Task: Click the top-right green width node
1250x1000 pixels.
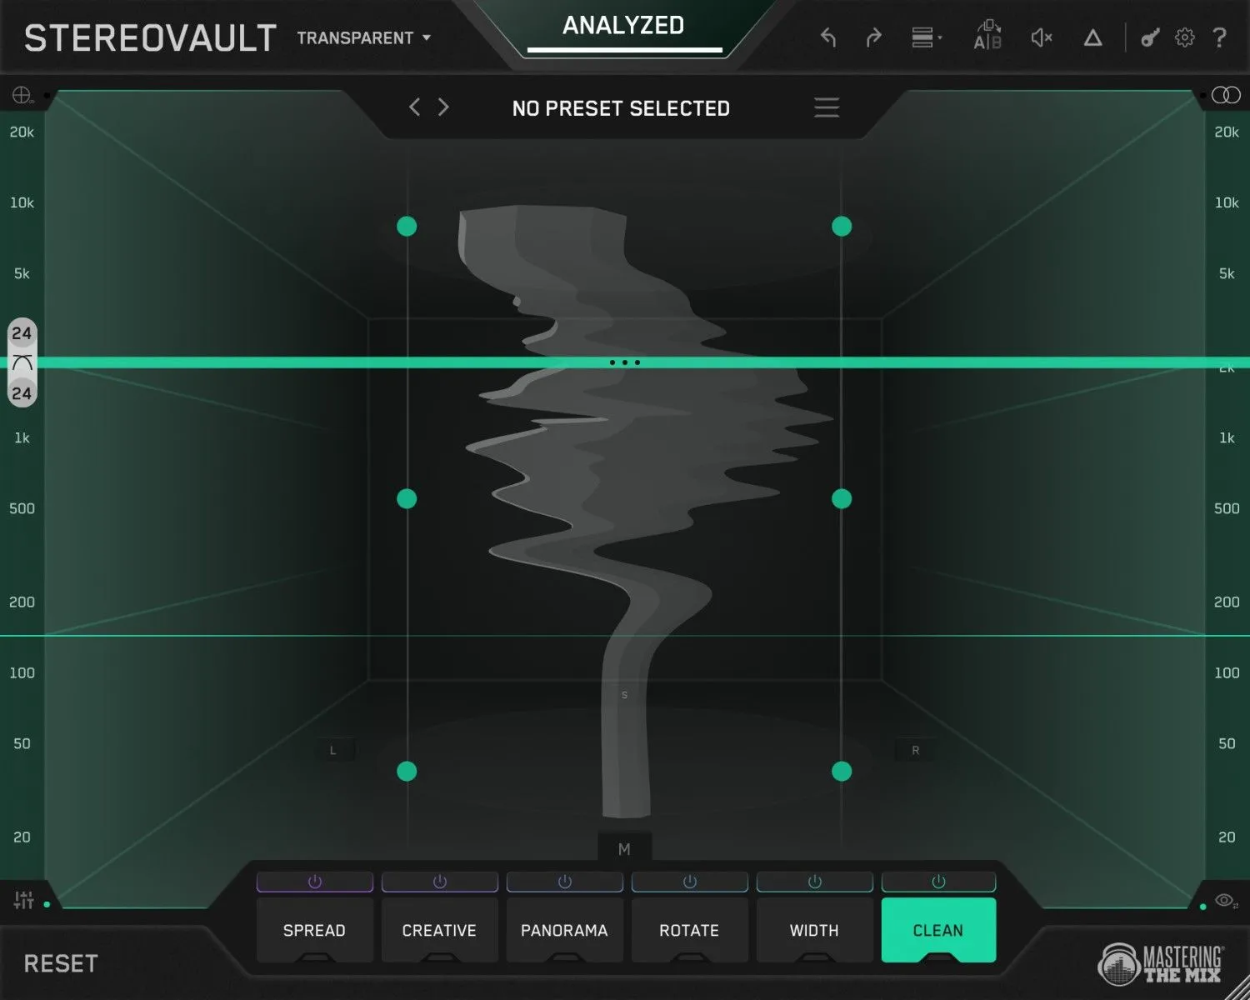Action: tap(842, 227)
